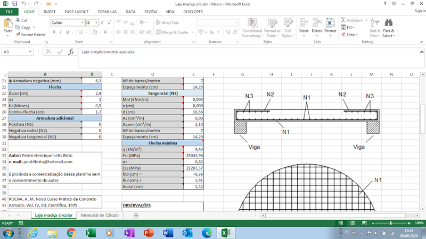Open the font size 11 dropdown

pos(96,23)
